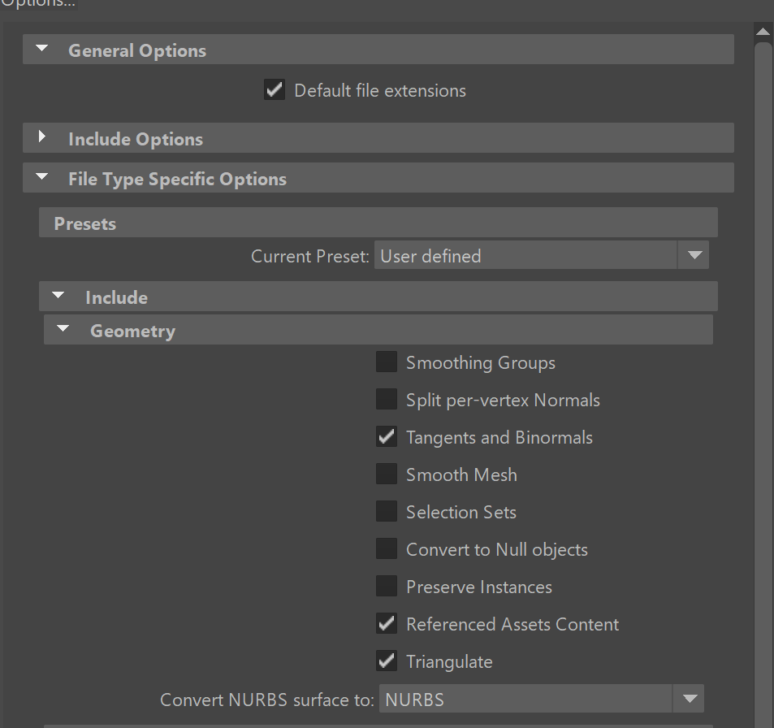Enable Preserve Instances

coord(387,586)
